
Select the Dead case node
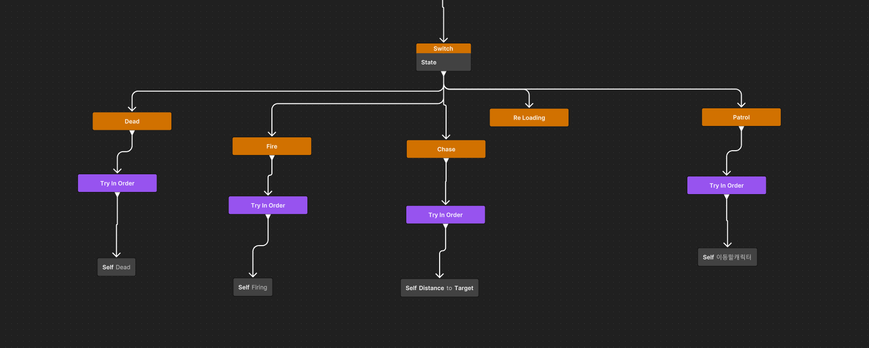132,121
